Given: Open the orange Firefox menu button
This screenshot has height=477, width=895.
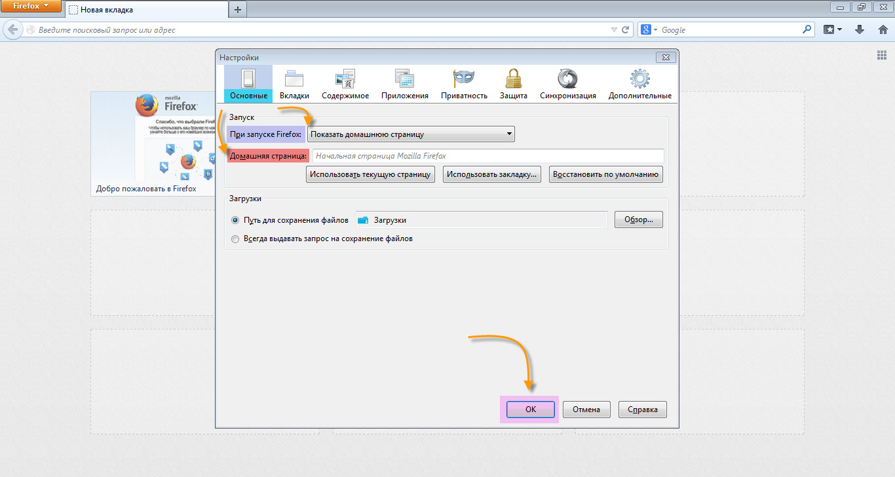Looking at the screenshot, I should click(31, 7).
